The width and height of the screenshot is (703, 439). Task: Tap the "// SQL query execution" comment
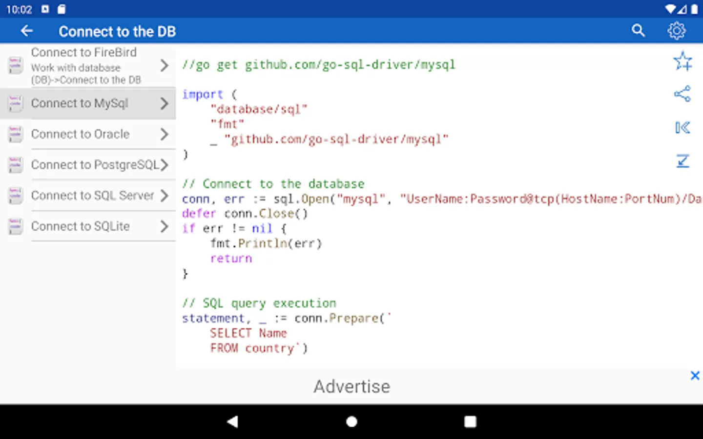259,303
